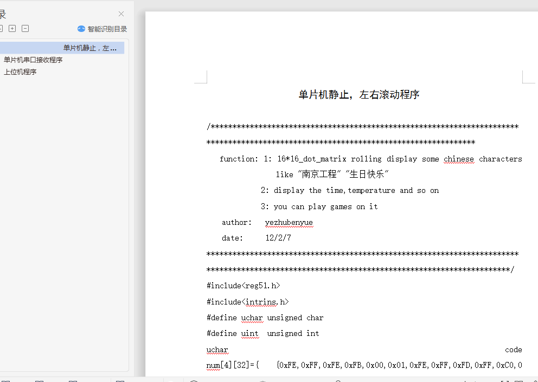Select outline entry 单片机静止，左...
Viewport: 538px width, 382px height.
coord(62,48)
